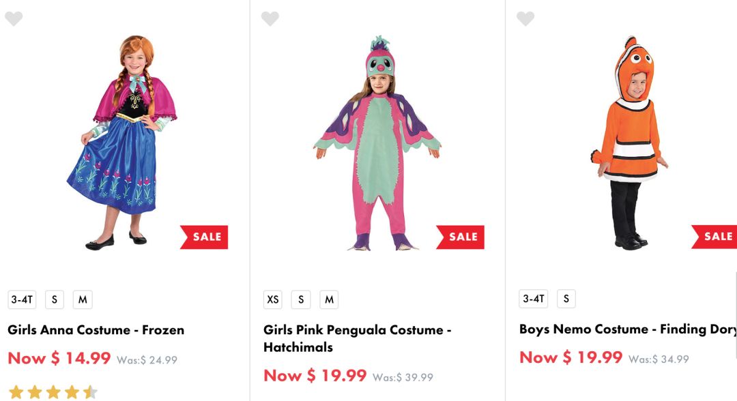Viewport: 737px width, 401px height.
Task: Select size 3-4T for Anna costume
Action: coord(22,299)
